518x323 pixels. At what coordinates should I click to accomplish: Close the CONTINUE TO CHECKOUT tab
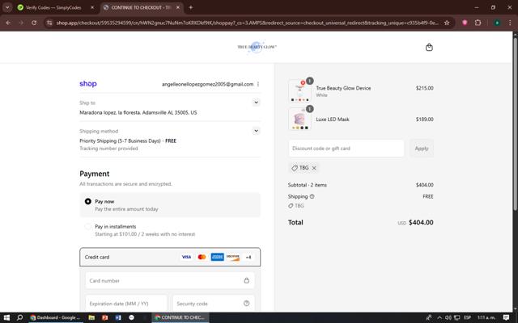[x=178, y=7]
